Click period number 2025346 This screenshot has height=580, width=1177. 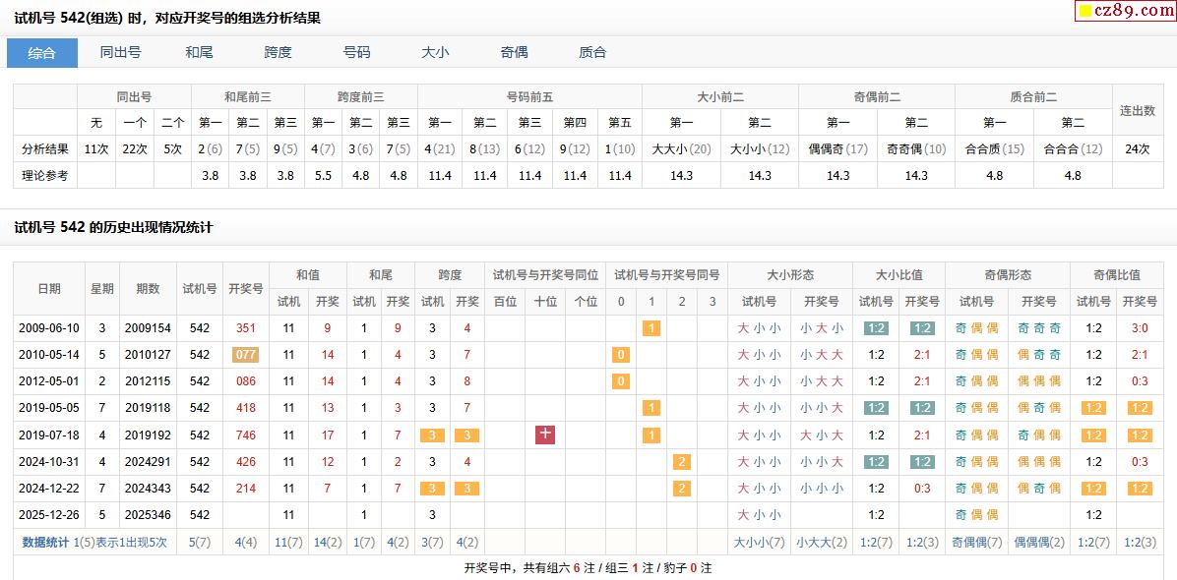(x=148, y=515)
